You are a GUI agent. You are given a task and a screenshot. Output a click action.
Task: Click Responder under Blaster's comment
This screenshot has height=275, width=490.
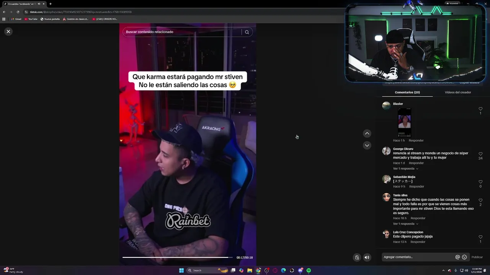[x=416, y=141]
